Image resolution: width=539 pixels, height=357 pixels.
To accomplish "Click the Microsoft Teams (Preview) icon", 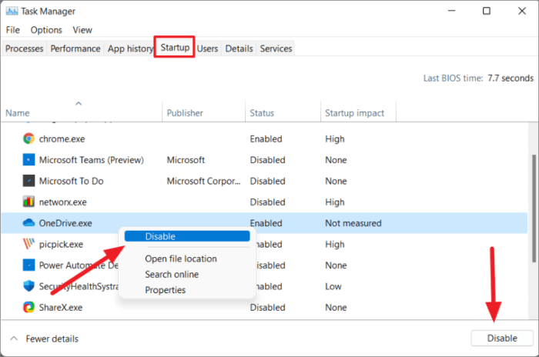I will pyautogui.click(x=29, y=160).
